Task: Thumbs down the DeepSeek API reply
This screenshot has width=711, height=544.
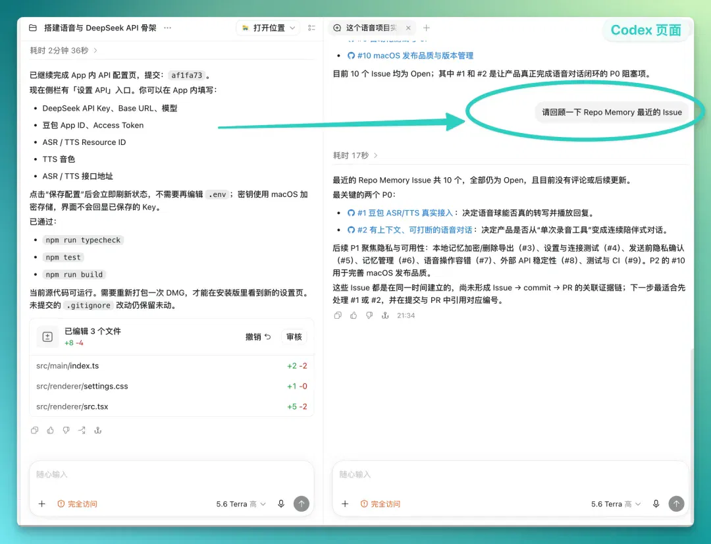Action: click(x=66, y=430)
